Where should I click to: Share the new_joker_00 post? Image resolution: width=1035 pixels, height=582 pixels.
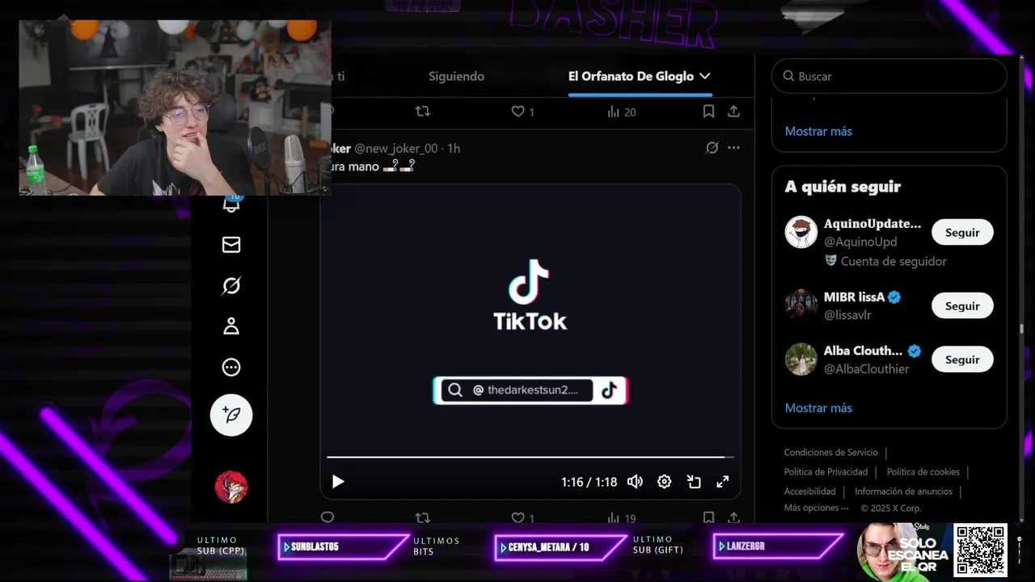click(x=733, y=517)
